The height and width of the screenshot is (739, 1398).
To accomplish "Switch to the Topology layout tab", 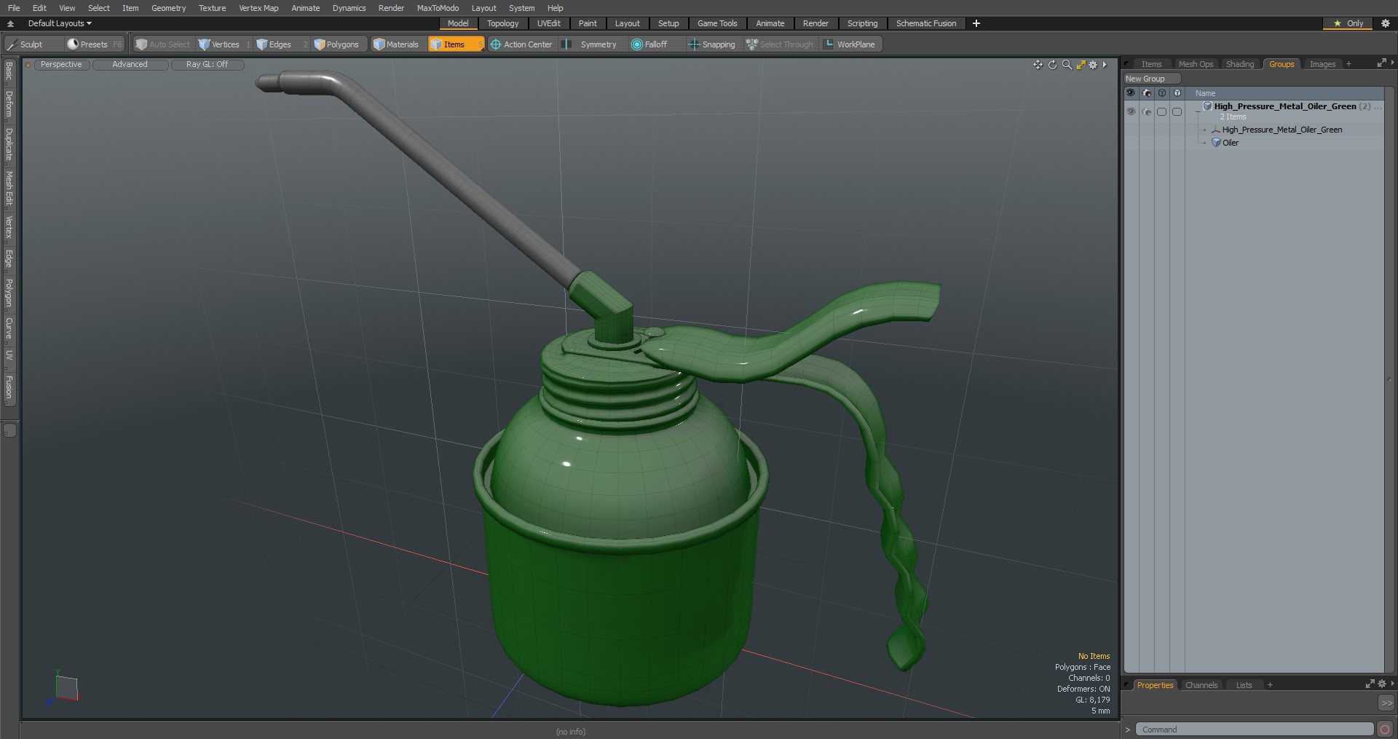I will (502, 23).
